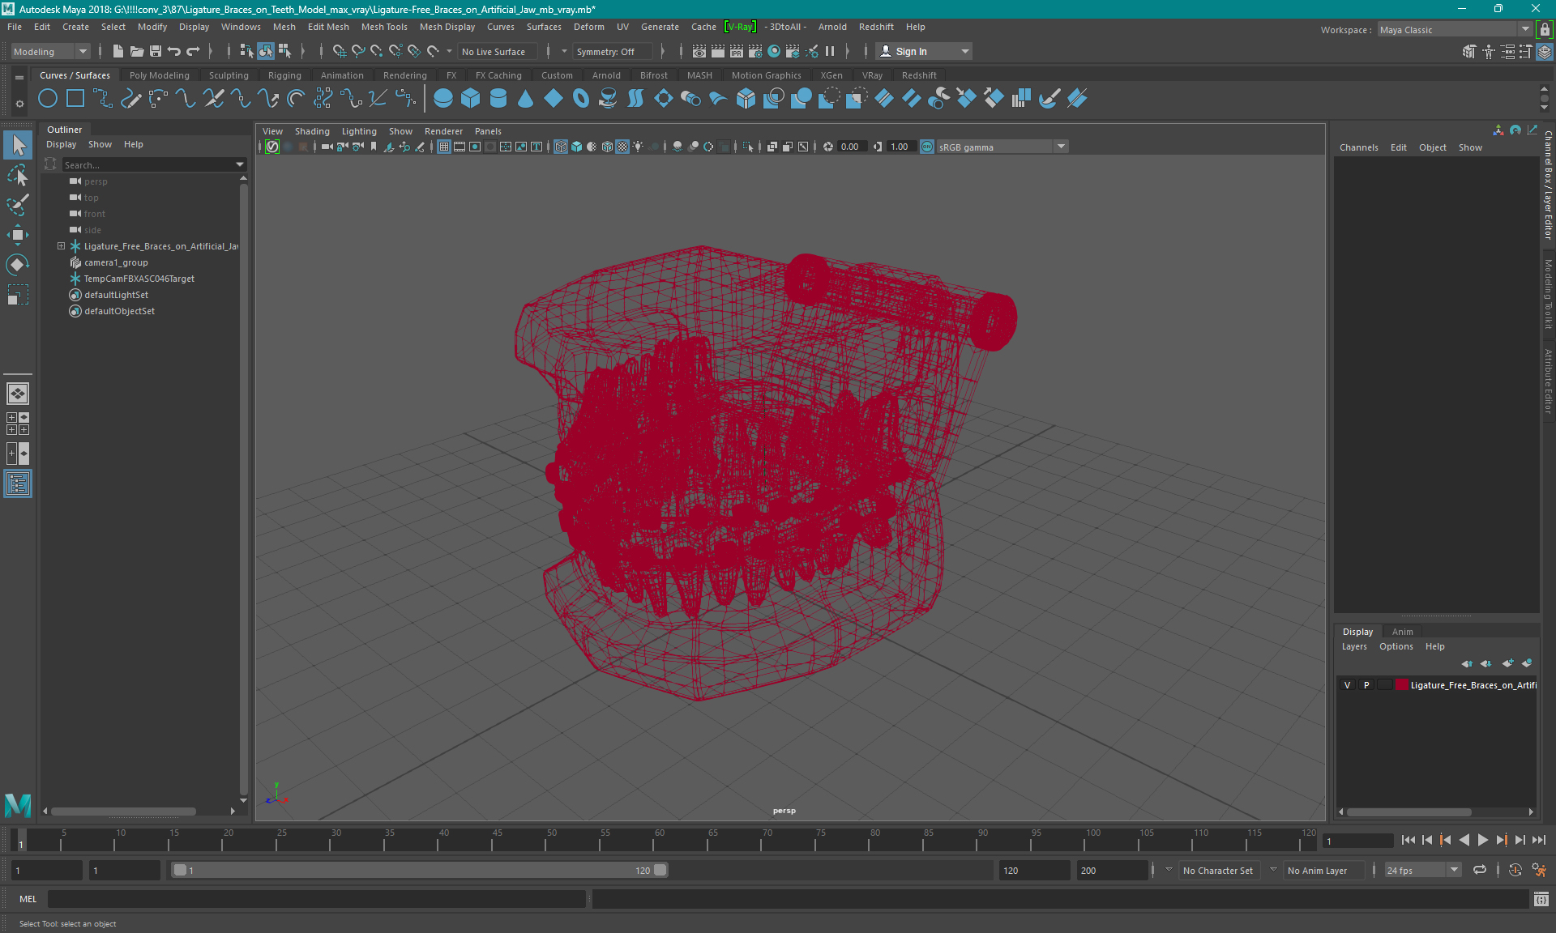This screenshot has height=933, width=1556.
Task: Select the NURBS square shelf icon
Action: coord(75,99)
